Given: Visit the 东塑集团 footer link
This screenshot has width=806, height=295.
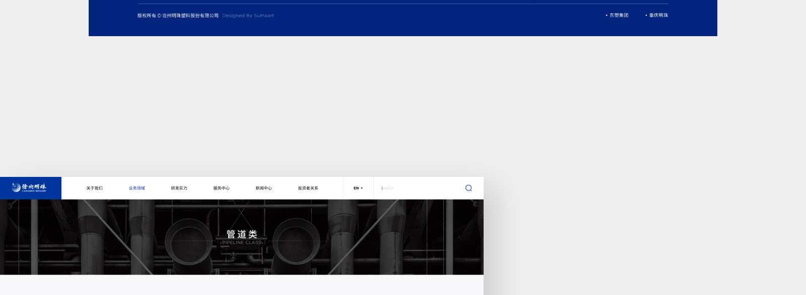Looking at the screenshot, I should pos(619,16).
